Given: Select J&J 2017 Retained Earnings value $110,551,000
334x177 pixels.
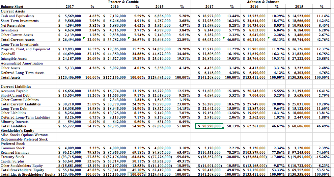Looking at the screenshot, I should coord(209,152).
